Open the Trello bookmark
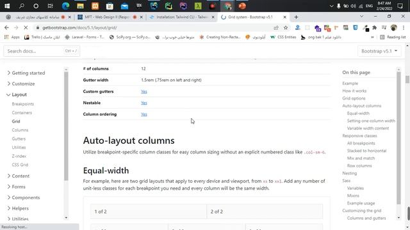410x230 pixels. [42, 37]
